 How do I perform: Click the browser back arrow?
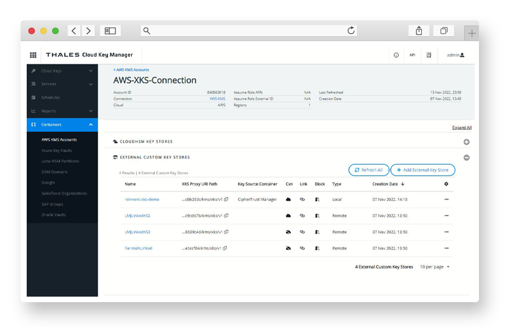click(74, 31)
